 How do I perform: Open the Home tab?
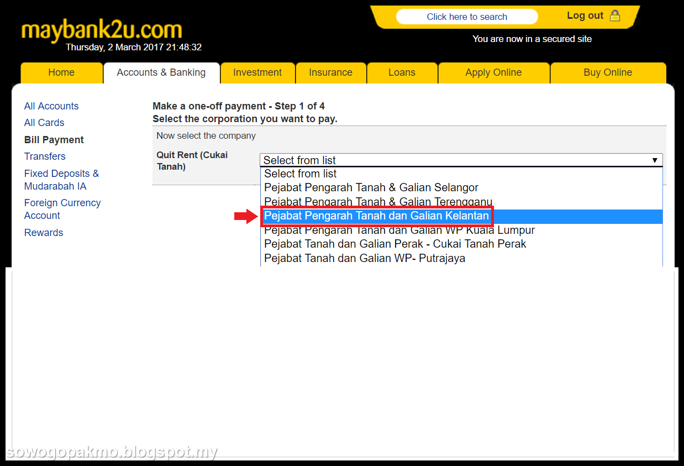(x=61, y=72)
